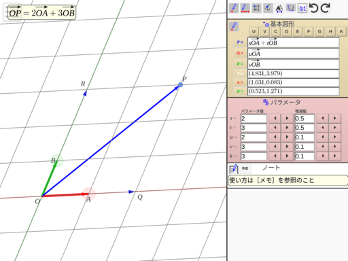Viewport: 348px width, 261px height.
Task: Expand the パラメータ section header
Action: (282, 103)
